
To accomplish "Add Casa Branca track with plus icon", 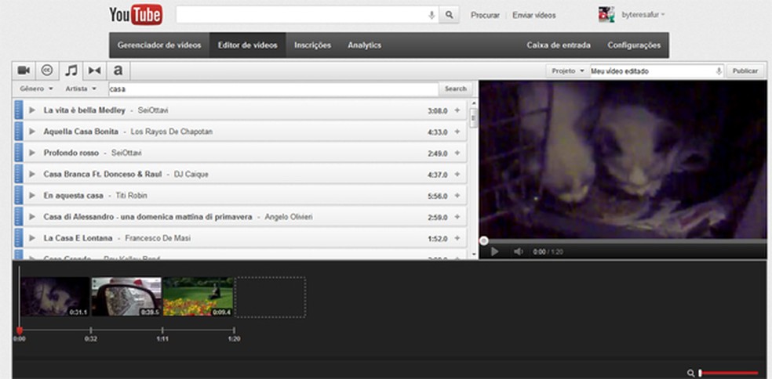I will [457, 175].
